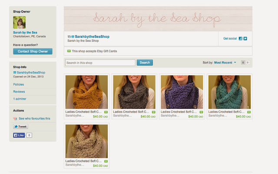Click the Facebook Like button
The height and width of the screenshot is (174, 278).
click(x=19, y=135)
